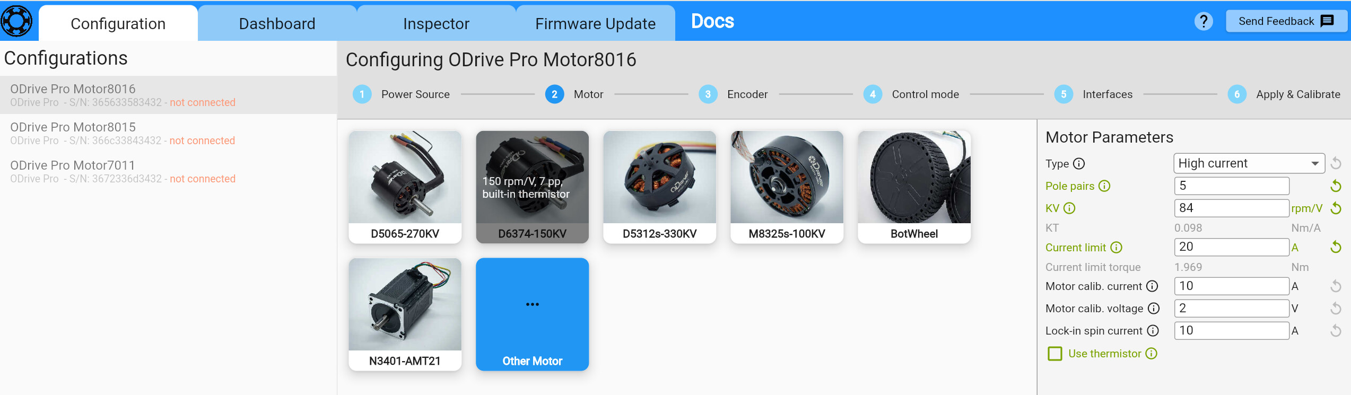The width and height of the screenshot is (1351, 395).
Task: Click info icon beside Motor calib. voltage
Action: 1154,309
